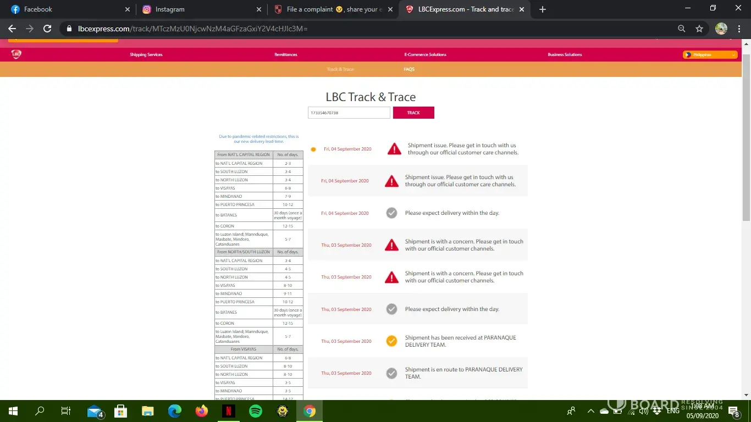Open File Explorer from the taskbar
Viewport: 751px width, 422px height.
[148, 411]
